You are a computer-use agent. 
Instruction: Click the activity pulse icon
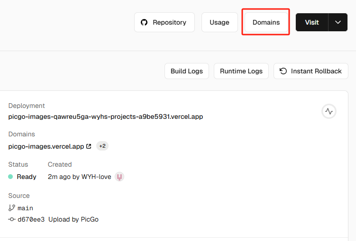coord(329,111)
